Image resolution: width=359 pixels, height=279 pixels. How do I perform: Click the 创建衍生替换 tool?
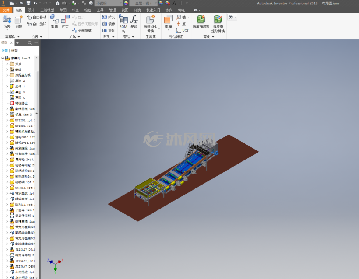point(151,24)
